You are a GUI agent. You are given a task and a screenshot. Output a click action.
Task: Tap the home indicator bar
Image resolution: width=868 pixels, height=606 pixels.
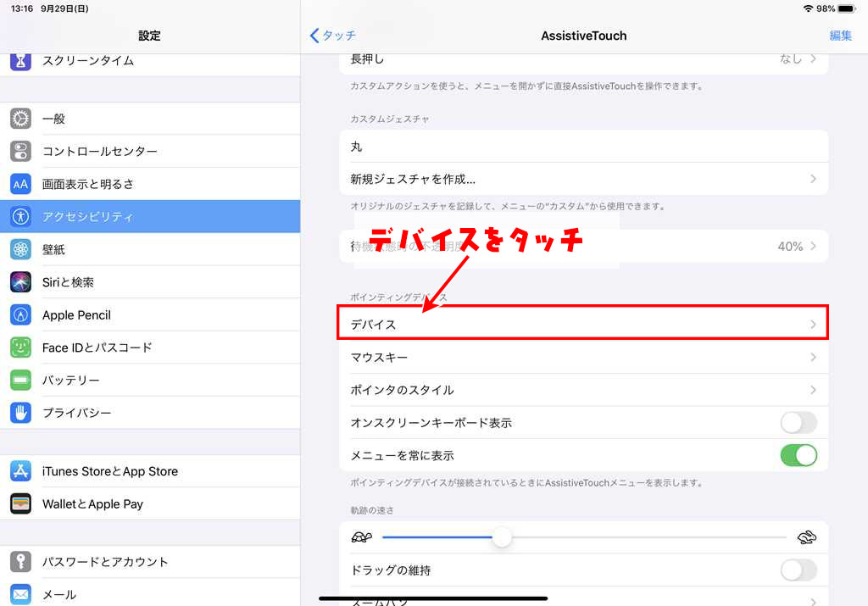[x=433, y=598]
